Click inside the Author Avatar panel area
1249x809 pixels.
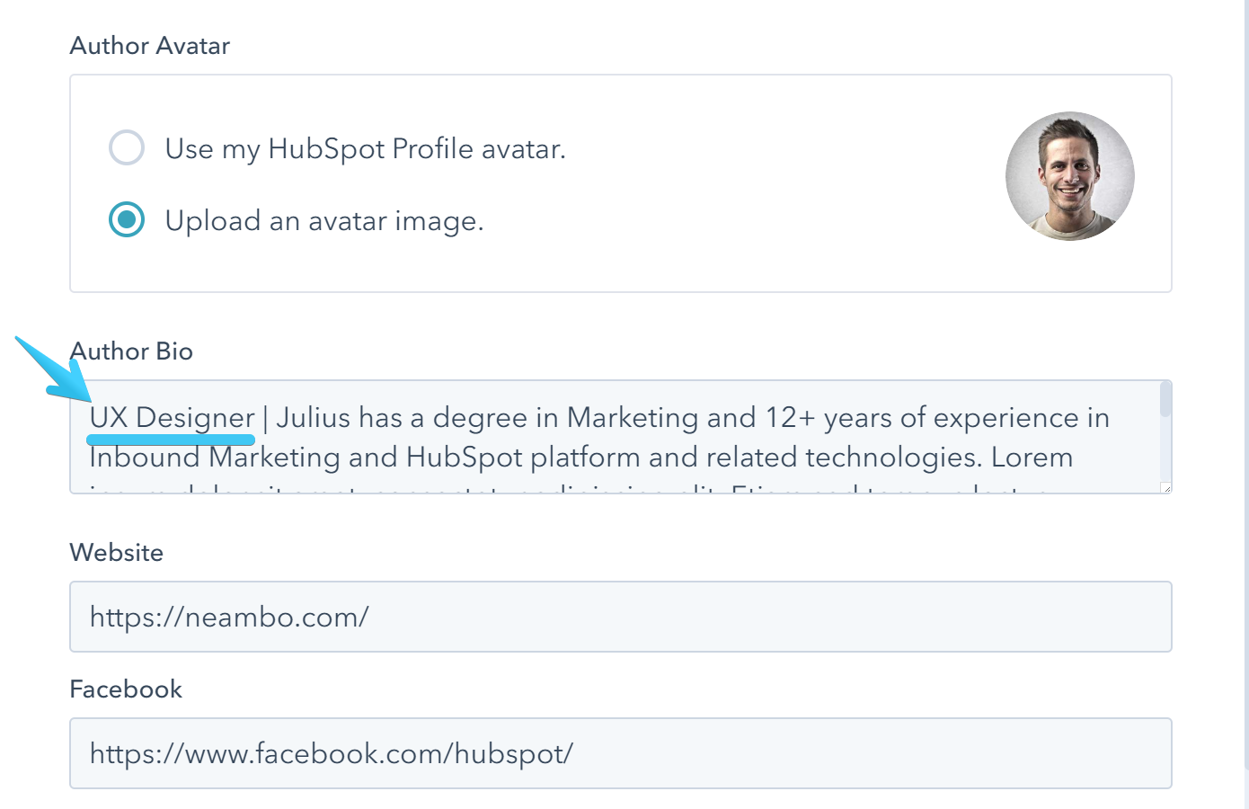click(620, 270)
